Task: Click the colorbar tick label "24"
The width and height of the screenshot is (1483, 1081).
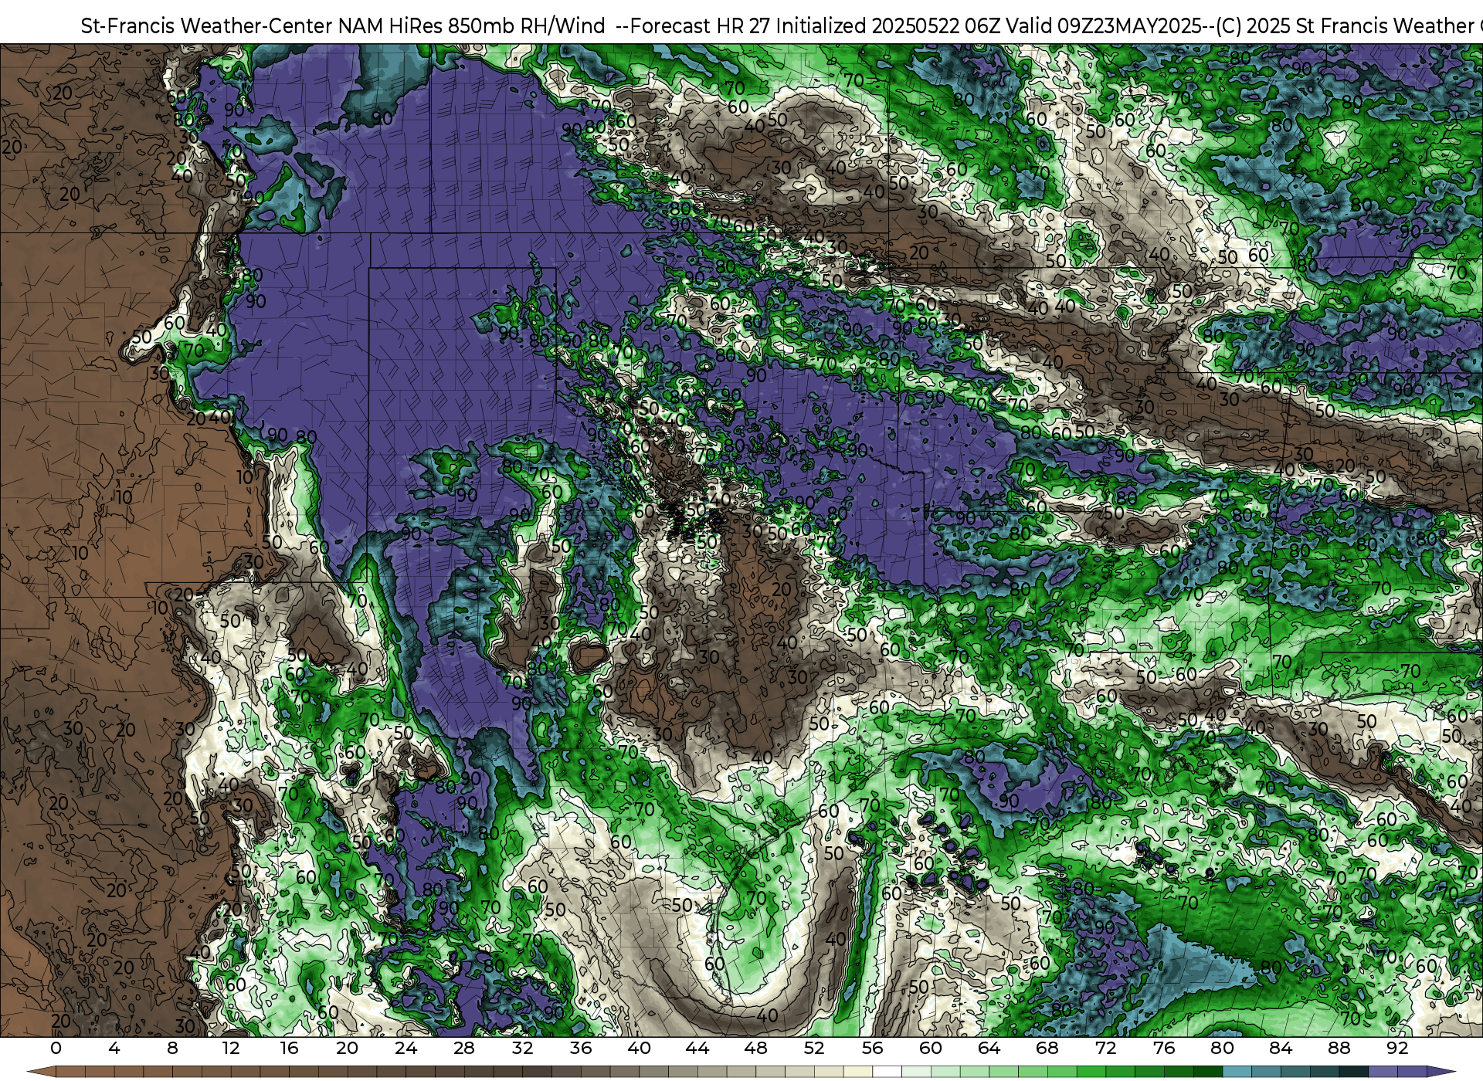Action: tap(406, 1049)
